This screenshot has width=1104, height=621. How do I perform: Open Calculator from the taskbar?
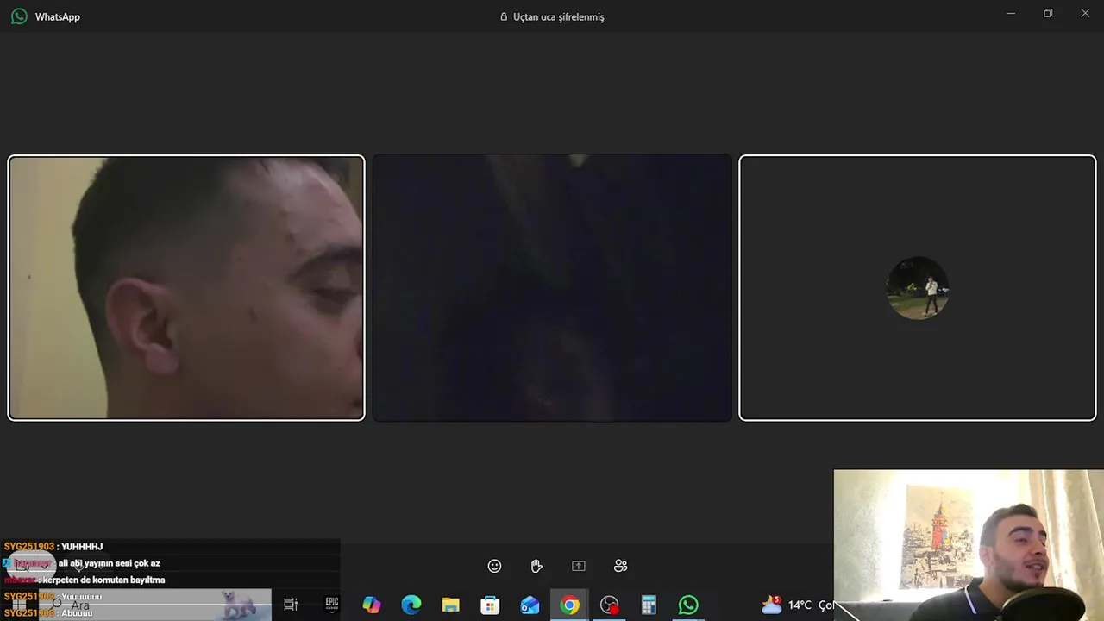click(x=649, y=605)
